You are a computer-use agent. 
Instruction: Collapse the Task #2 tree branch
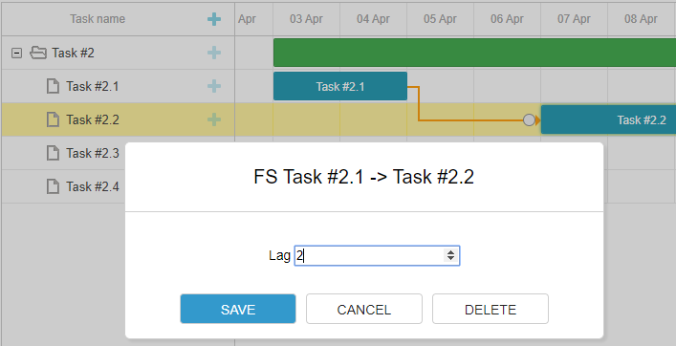[x=16, y=53]
